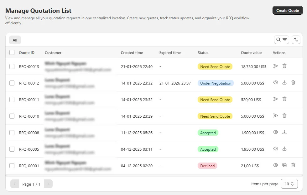307x195 pixels.
Task: Open the search and filter panel
Action: (x=281, y=40)
